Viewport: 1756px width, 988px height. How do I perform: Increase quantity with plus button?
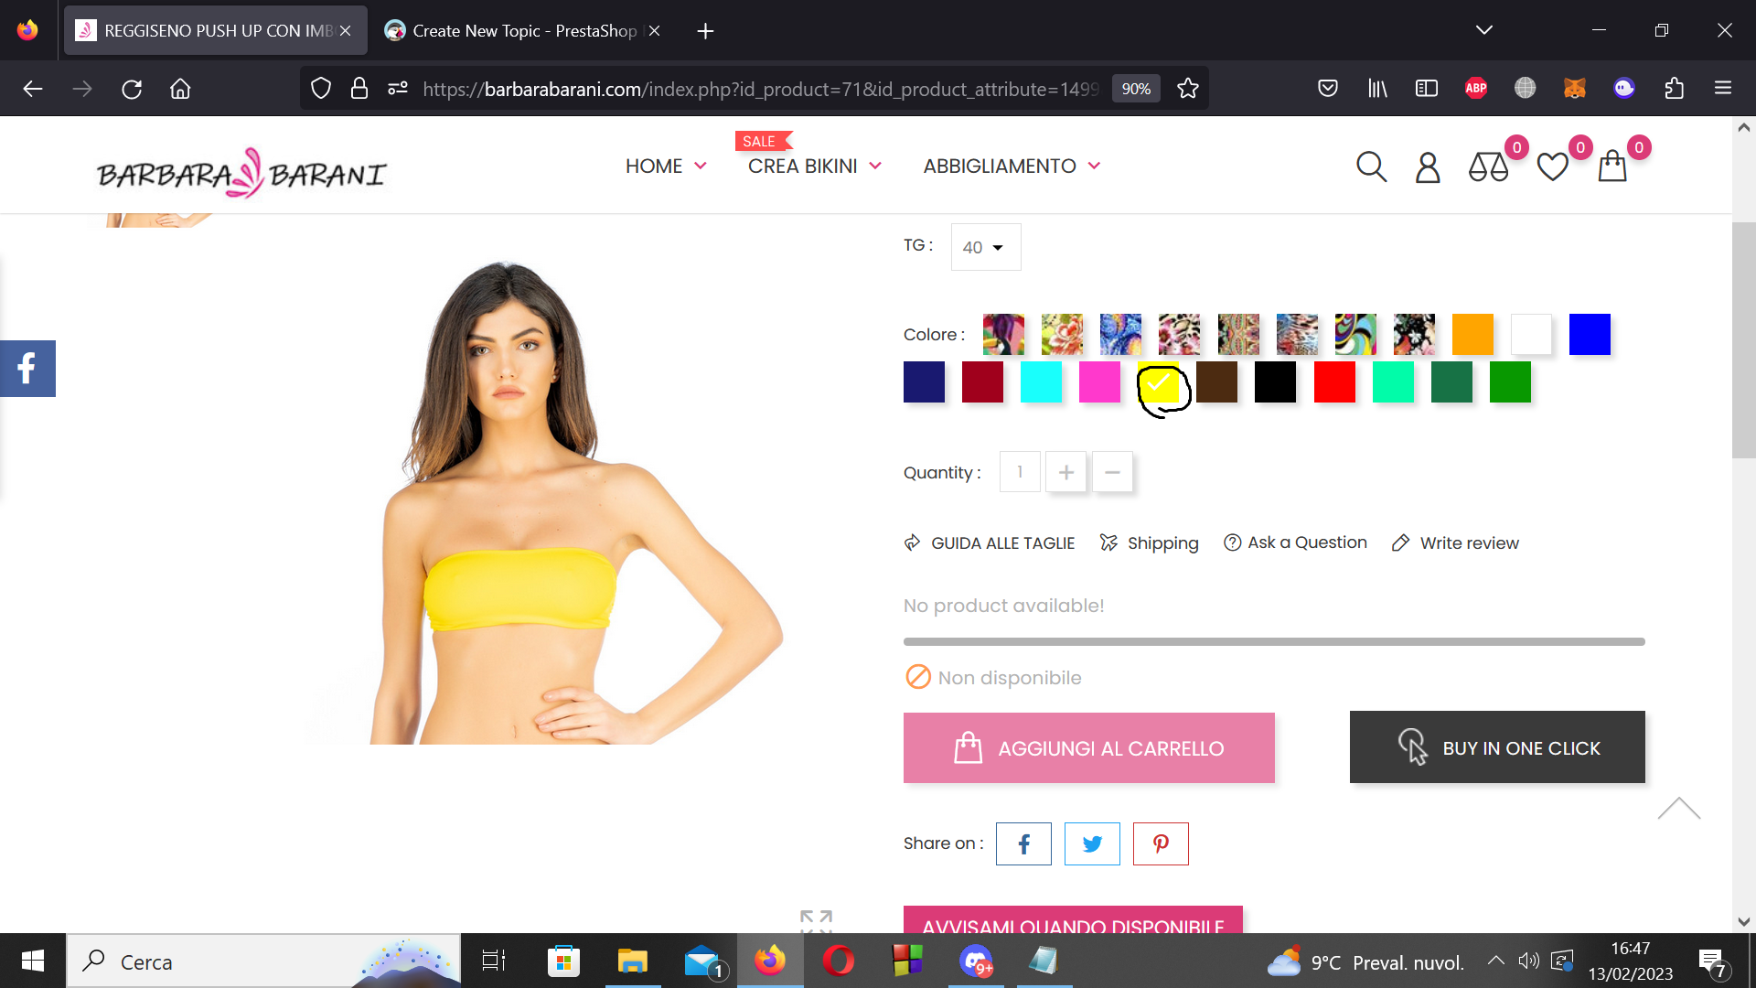[1065, 472]
